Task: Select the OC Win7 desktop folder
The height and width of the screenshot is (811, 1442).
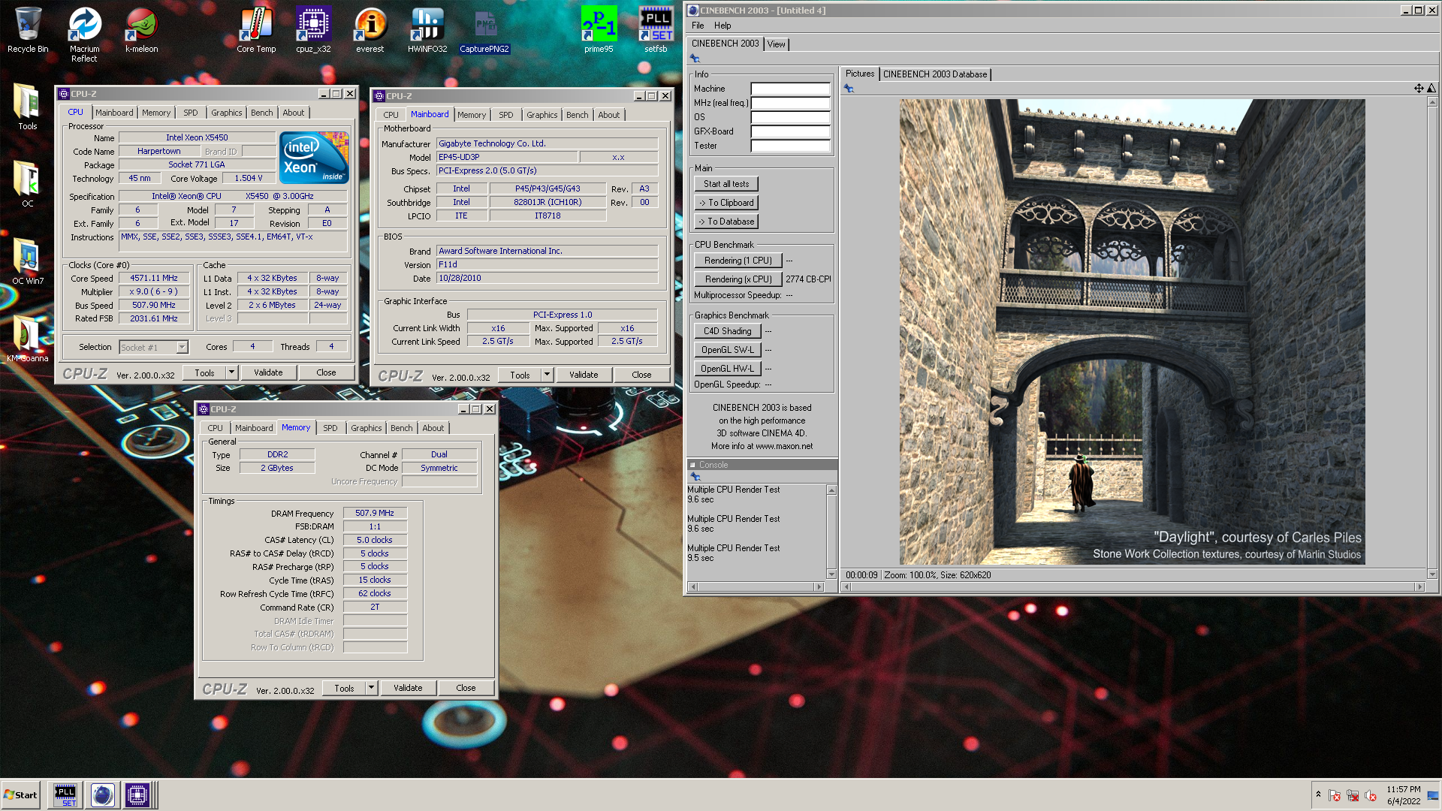Action: coord(27,261)
